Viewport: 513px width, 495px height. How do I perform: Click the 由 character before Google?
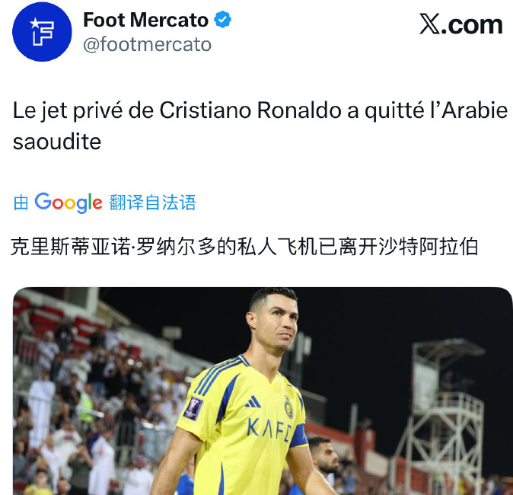click(21, 203)
